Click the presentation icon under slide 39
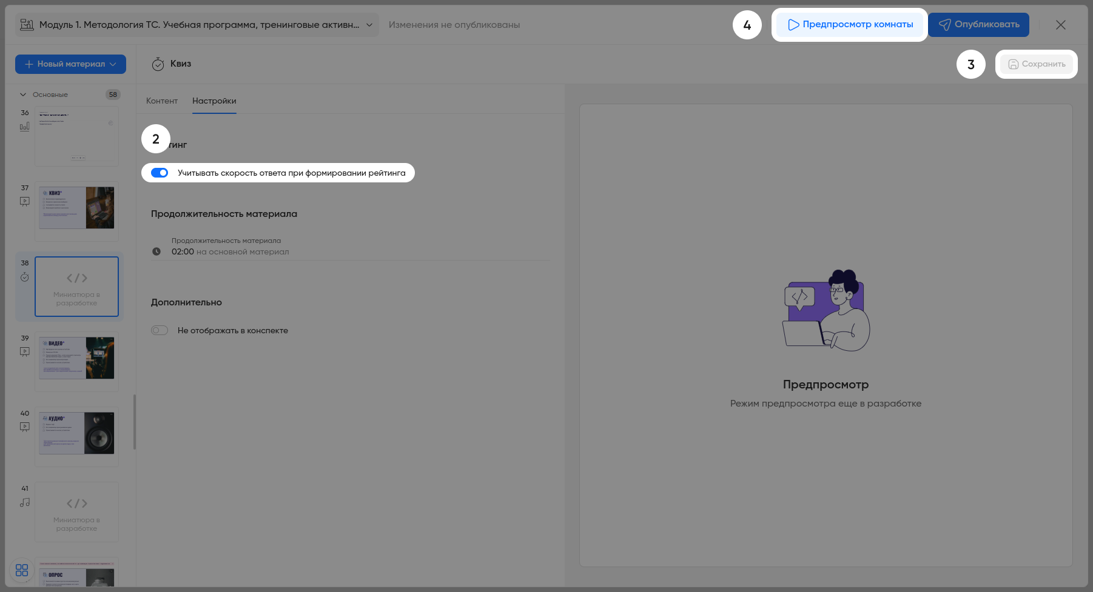1093x592 pixels. pos(24,351)
